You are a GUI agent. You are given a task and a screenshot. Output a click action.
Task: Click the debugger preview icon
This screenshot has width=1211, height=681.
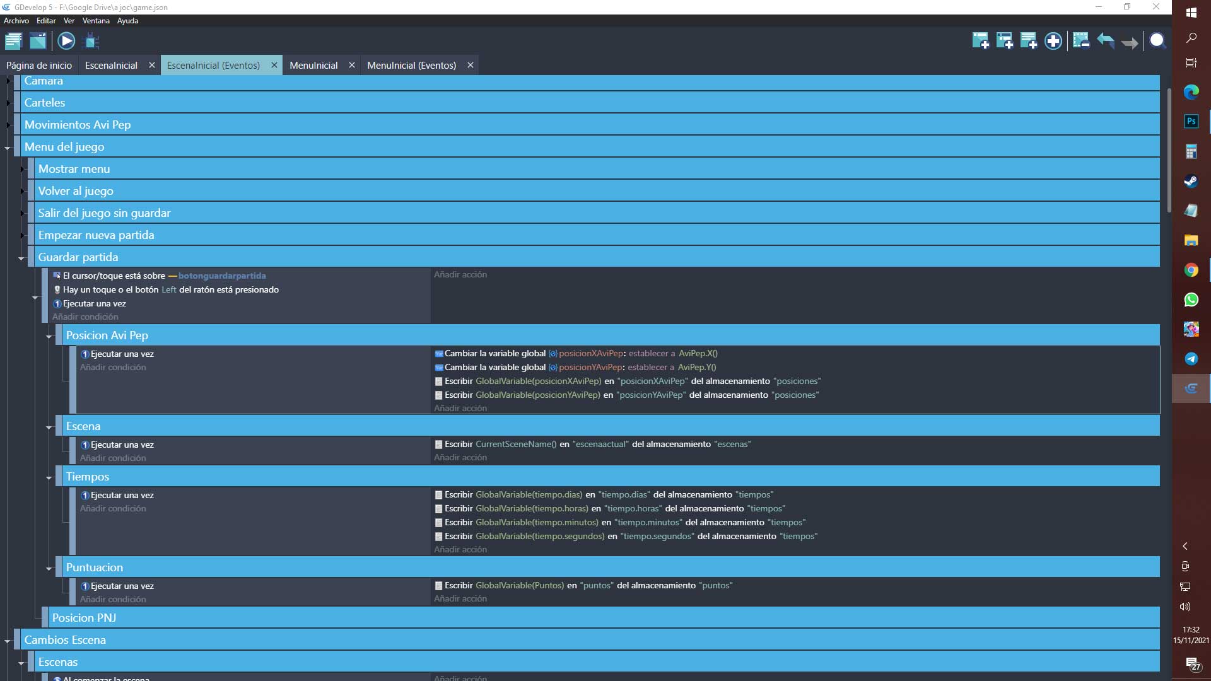tap(91, 41)
